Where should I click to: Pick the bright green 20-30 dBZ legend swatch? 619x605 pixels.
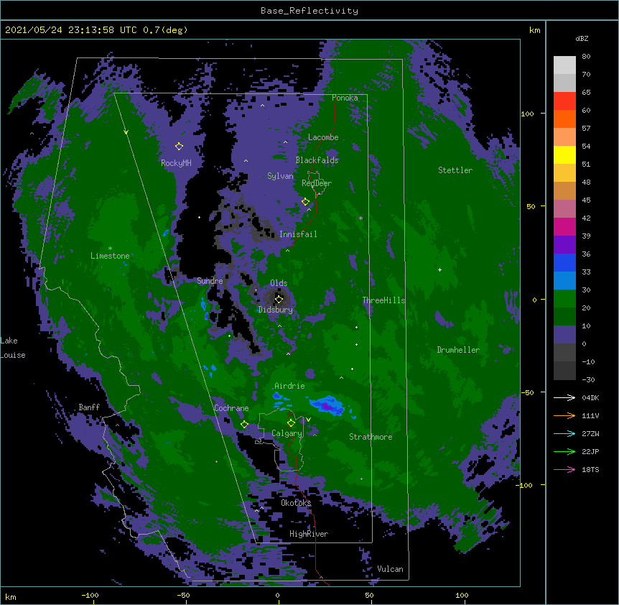(x=564, y=299)
